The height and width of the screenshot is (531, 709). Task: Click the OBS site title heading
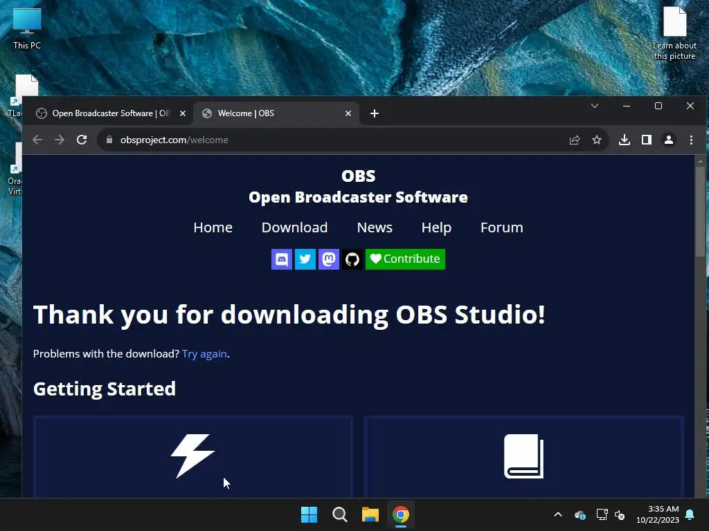(x=358, y=187)
